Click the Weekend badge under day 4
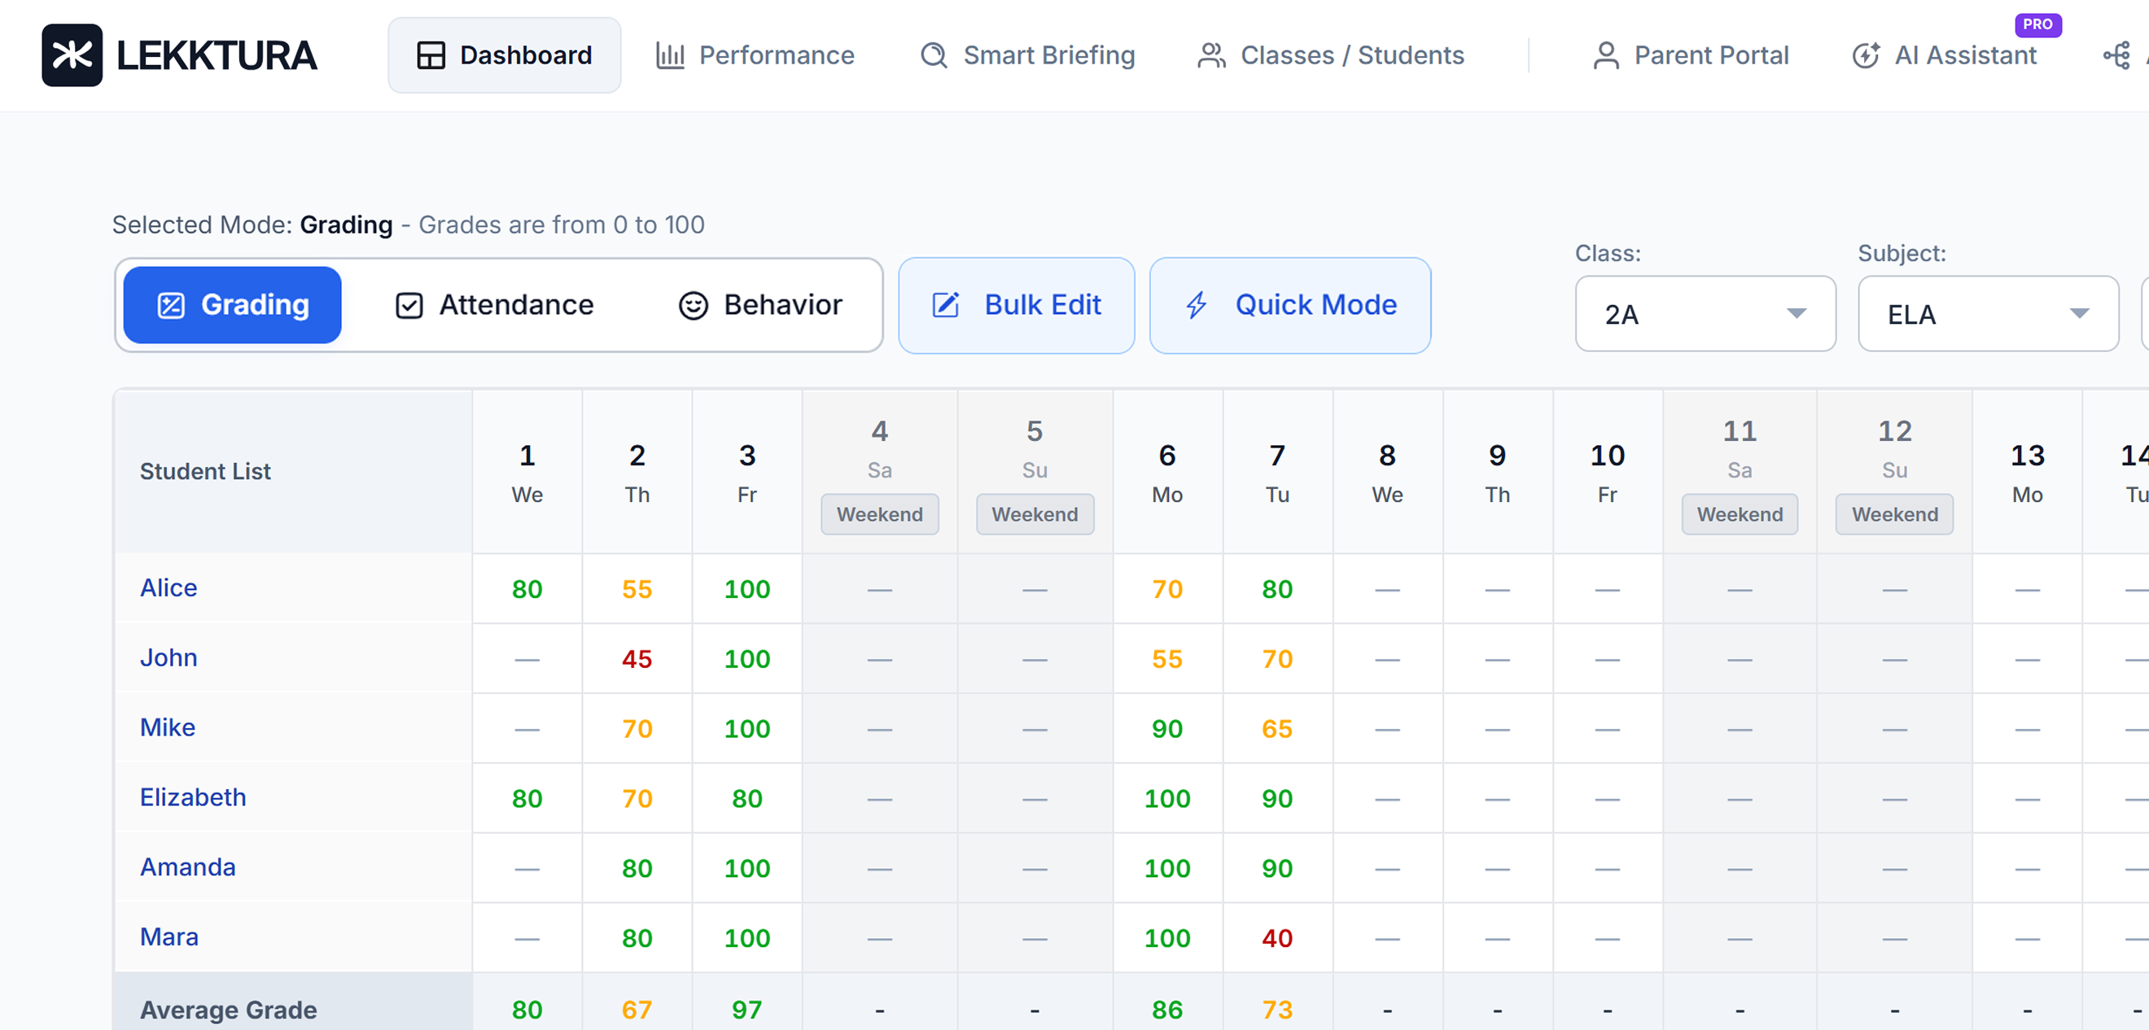Screen dimensions: 2149x1030 tap(879, 513)
